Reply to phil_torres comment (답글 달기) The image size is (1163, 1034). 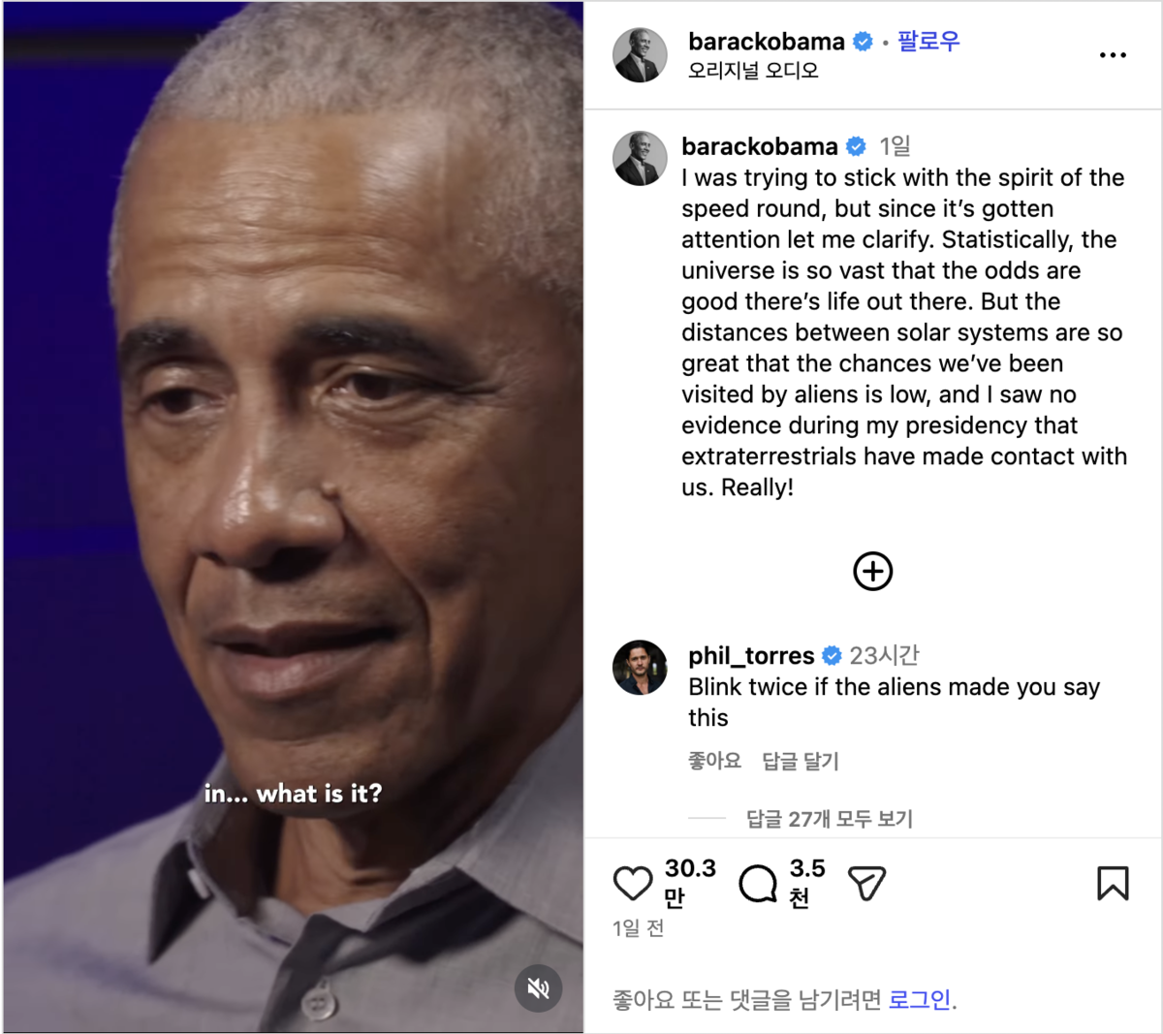pyautogui.click(x=801, y=761)
